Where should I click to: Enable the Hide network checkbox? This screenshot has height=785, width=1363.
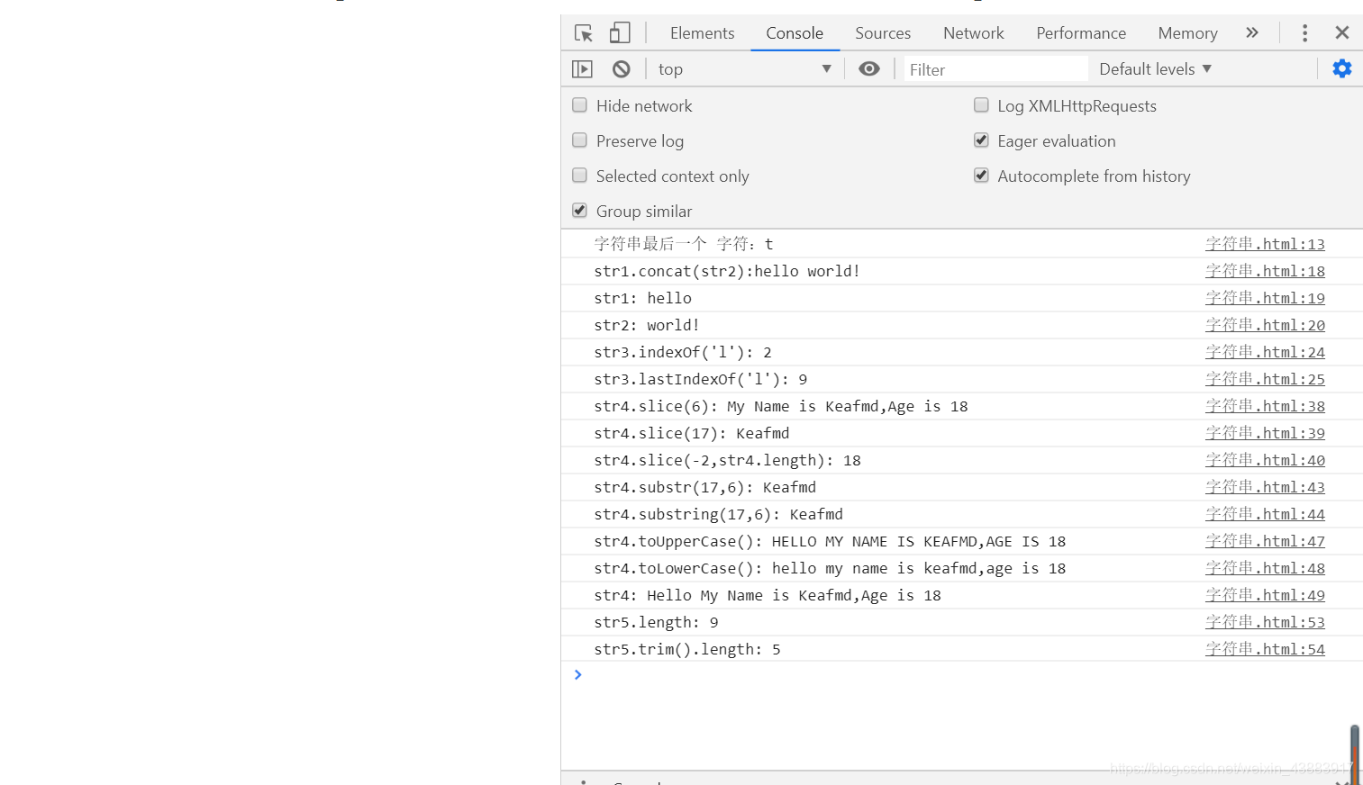tap(580, 105)
